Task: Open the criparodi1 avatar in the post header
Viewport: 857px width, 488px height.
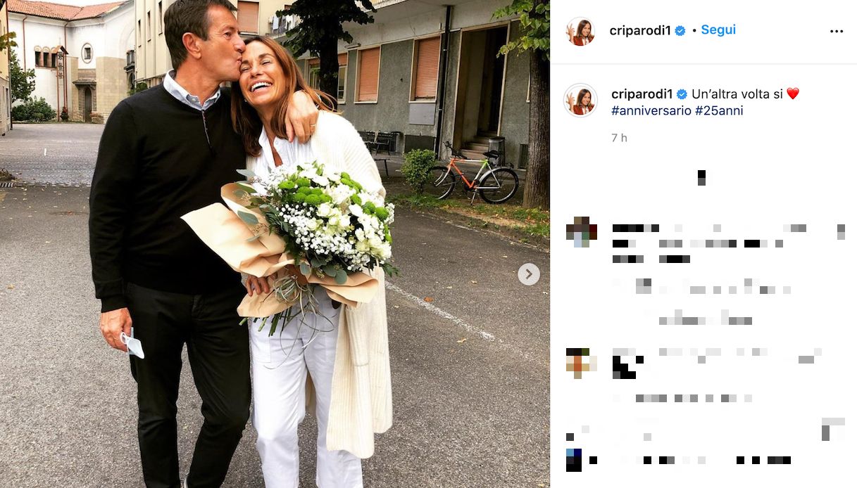Action: tap(581, 32)
